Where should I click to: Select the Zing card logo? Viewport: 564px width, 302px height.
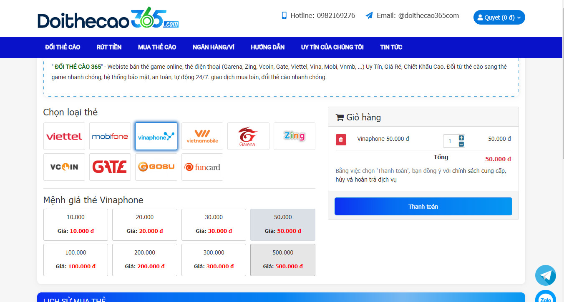tap(295, 136)
